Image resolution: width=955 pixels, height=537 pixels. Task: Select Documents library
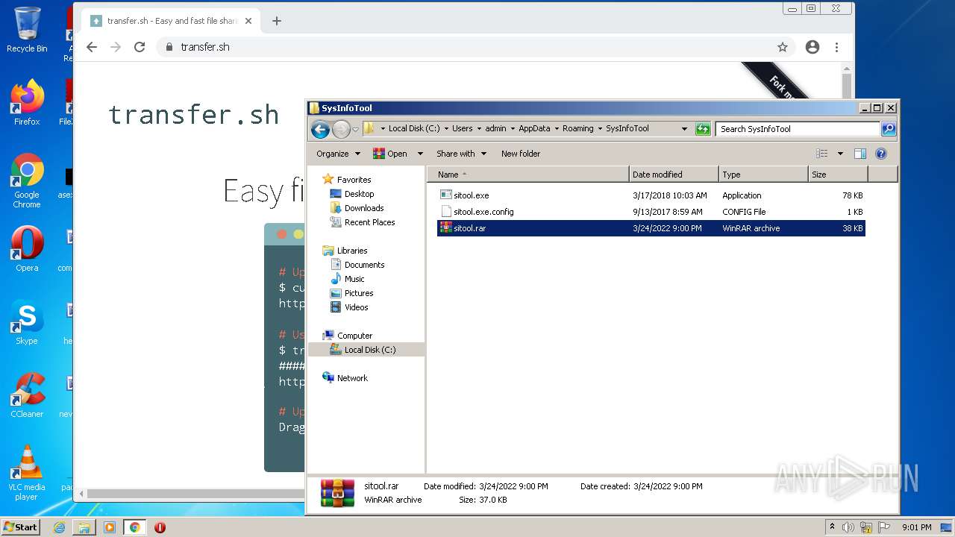[364, 265]
